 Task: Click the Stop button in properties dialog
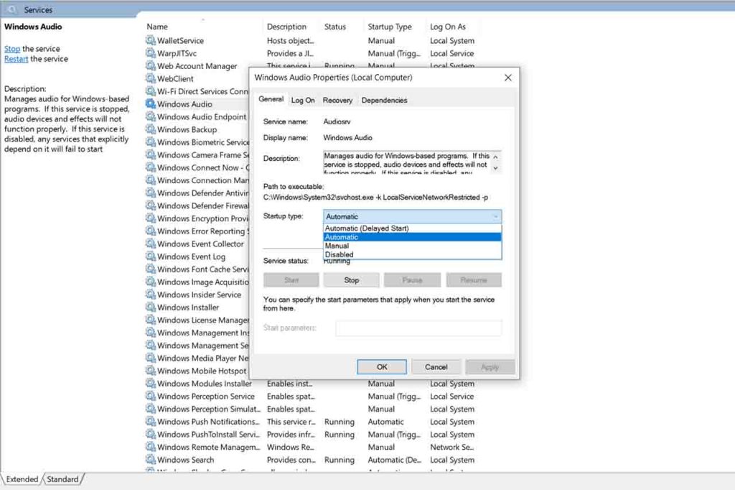352,279
